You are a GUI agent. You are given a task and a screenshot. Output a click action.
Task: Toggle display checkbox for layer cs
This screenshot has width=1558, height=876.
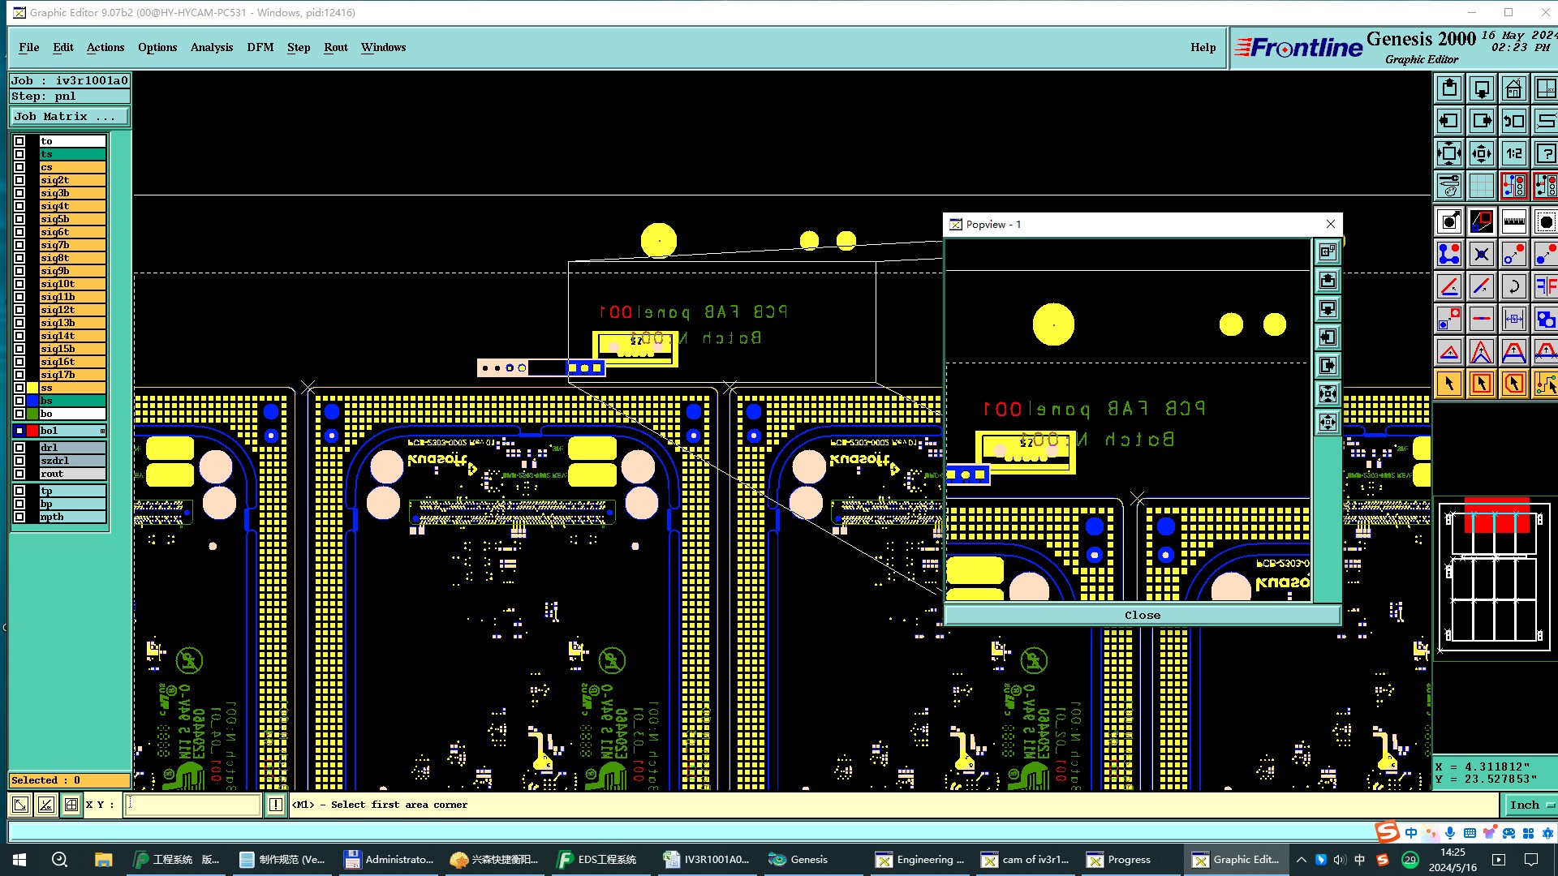19,167
